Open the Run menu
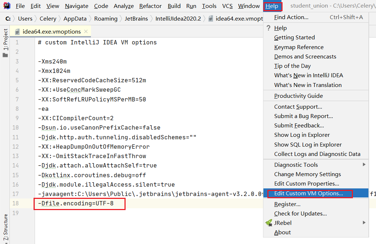 (191, 6)
